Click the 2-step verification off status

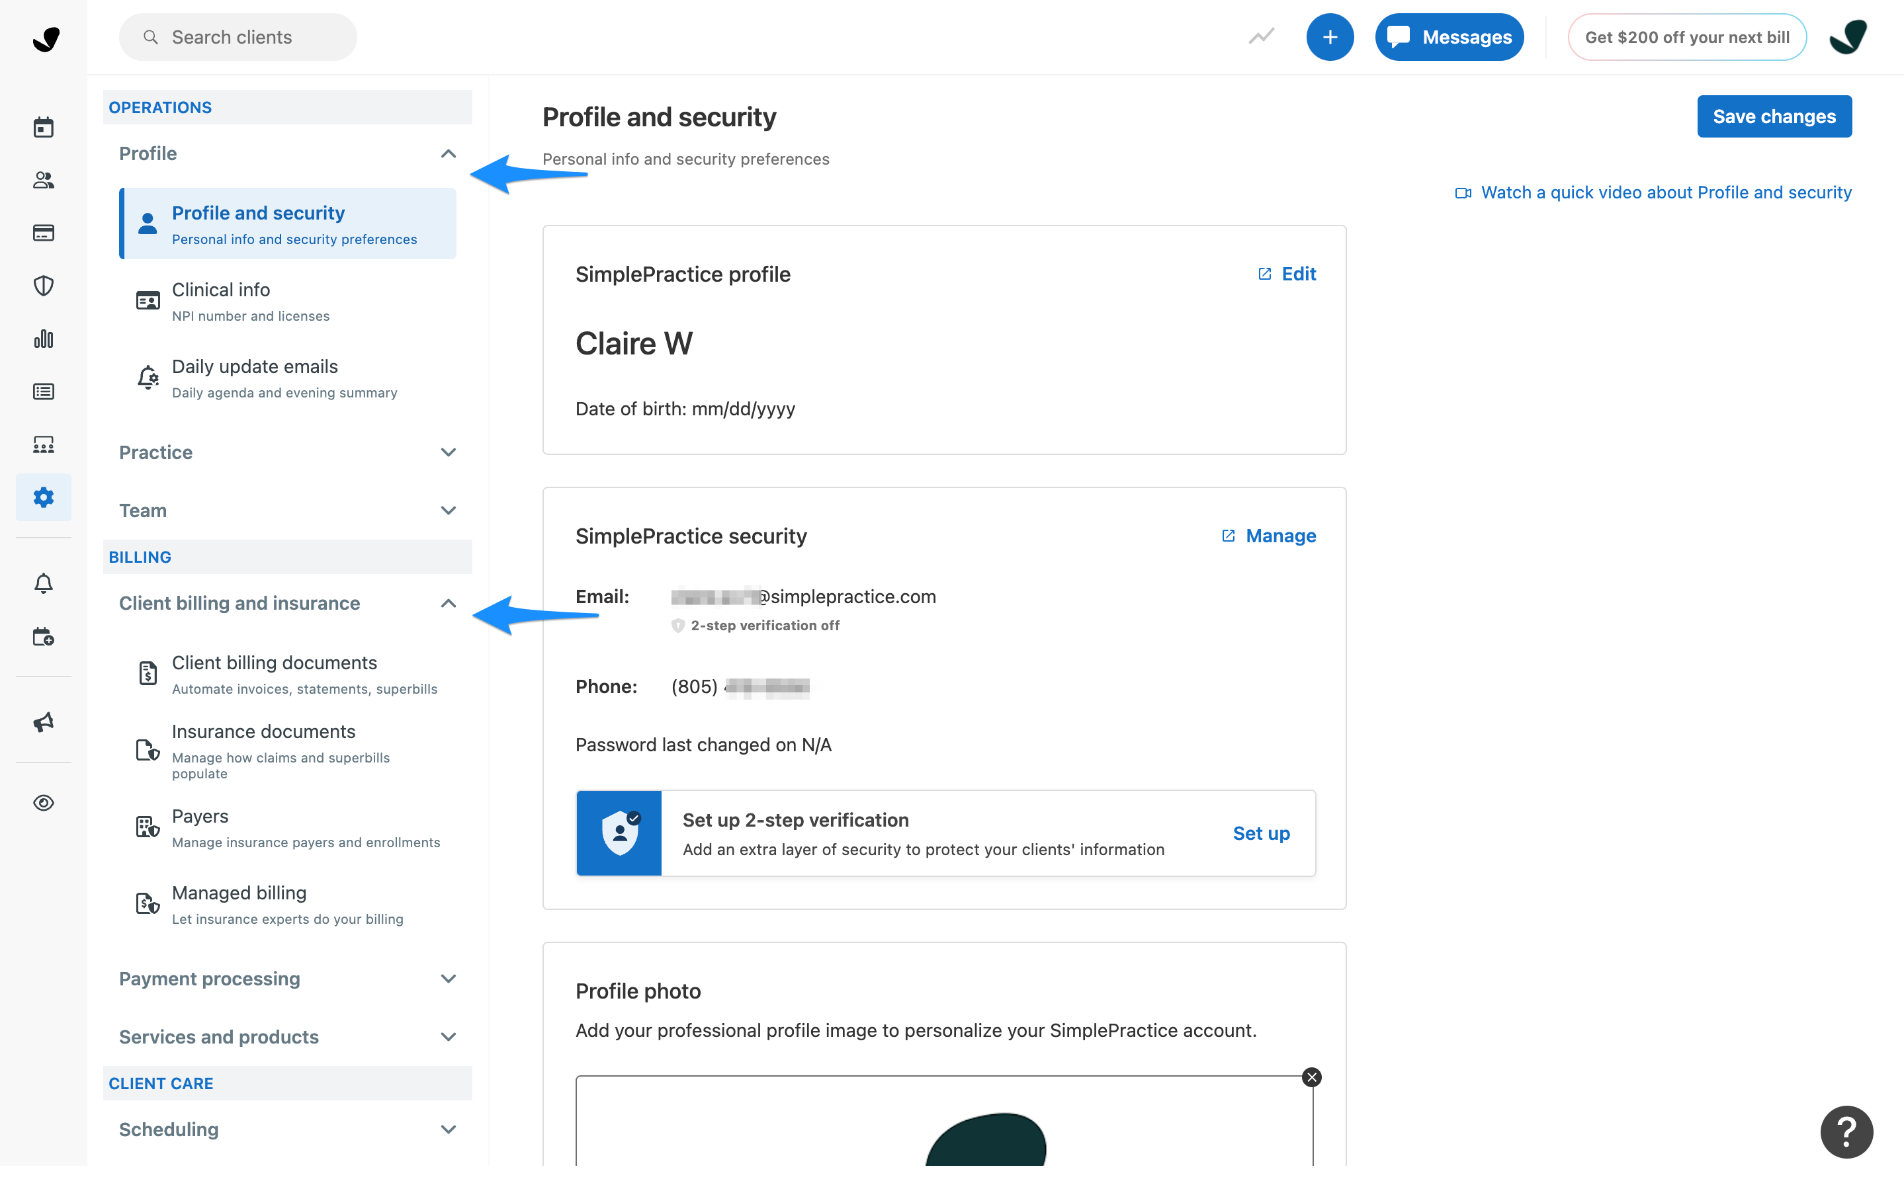coord(756,626)
